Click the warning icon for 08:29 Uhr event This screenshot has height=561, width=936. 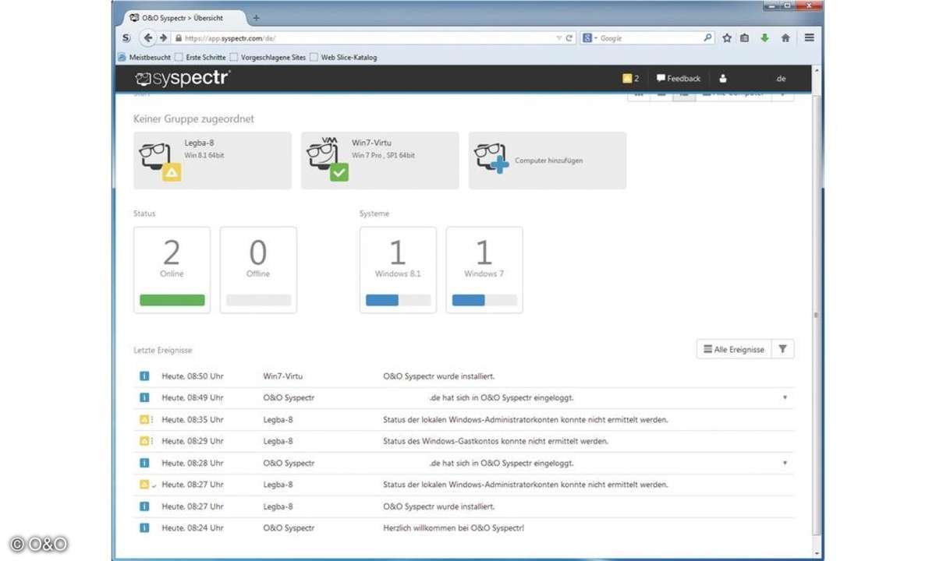[x=144, y=441]
